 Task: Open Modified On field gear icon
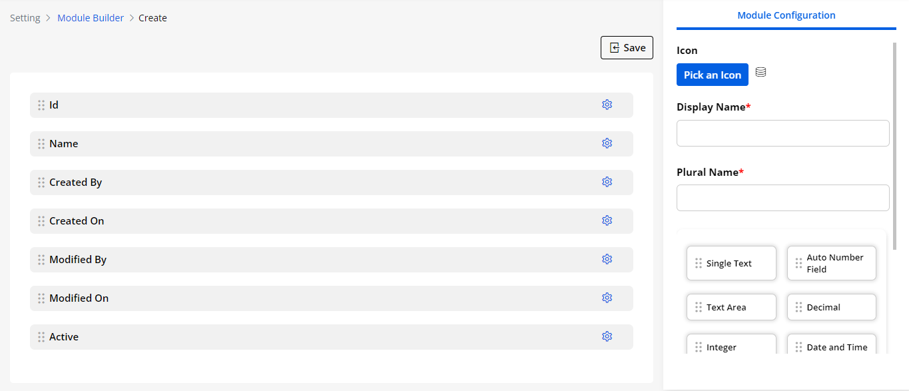pyautogui.click(x=607, y=298)
